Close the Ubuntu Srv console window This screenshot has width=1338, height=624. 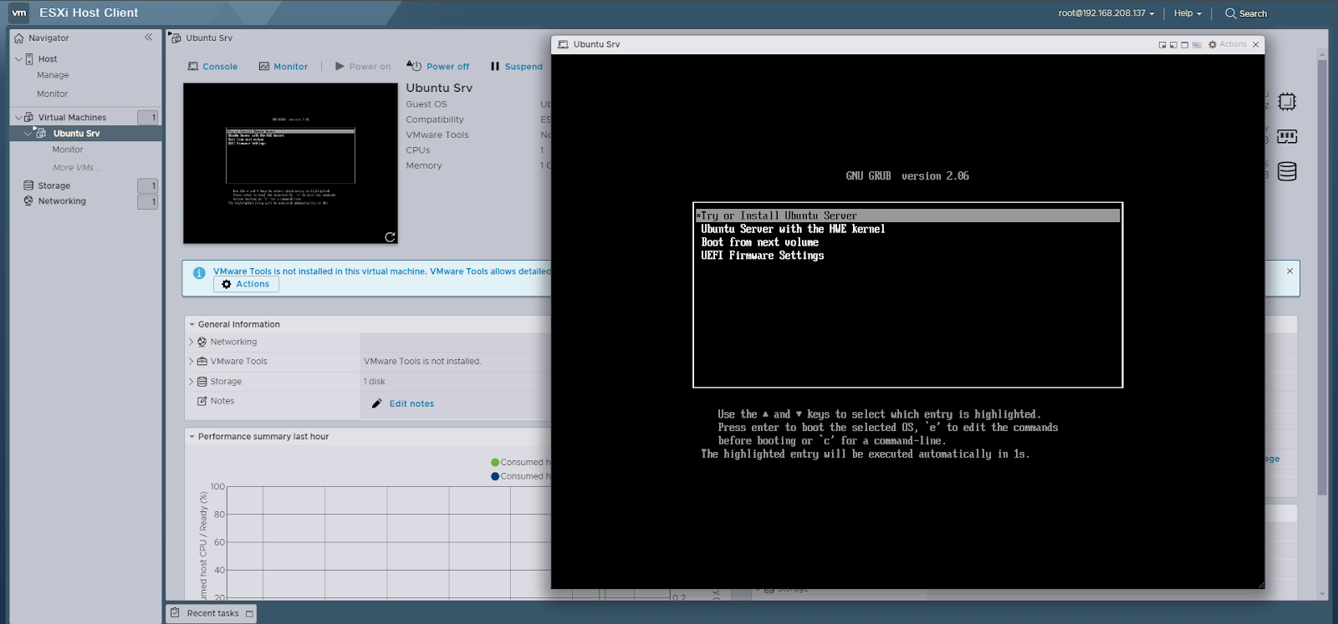1255,44
